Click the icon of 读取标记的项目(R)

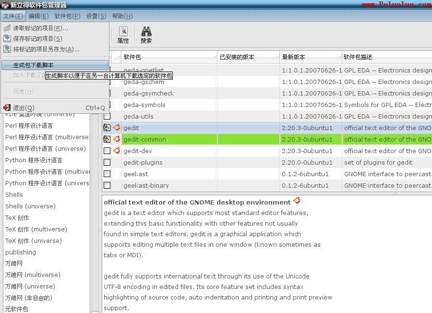(7, 28)
